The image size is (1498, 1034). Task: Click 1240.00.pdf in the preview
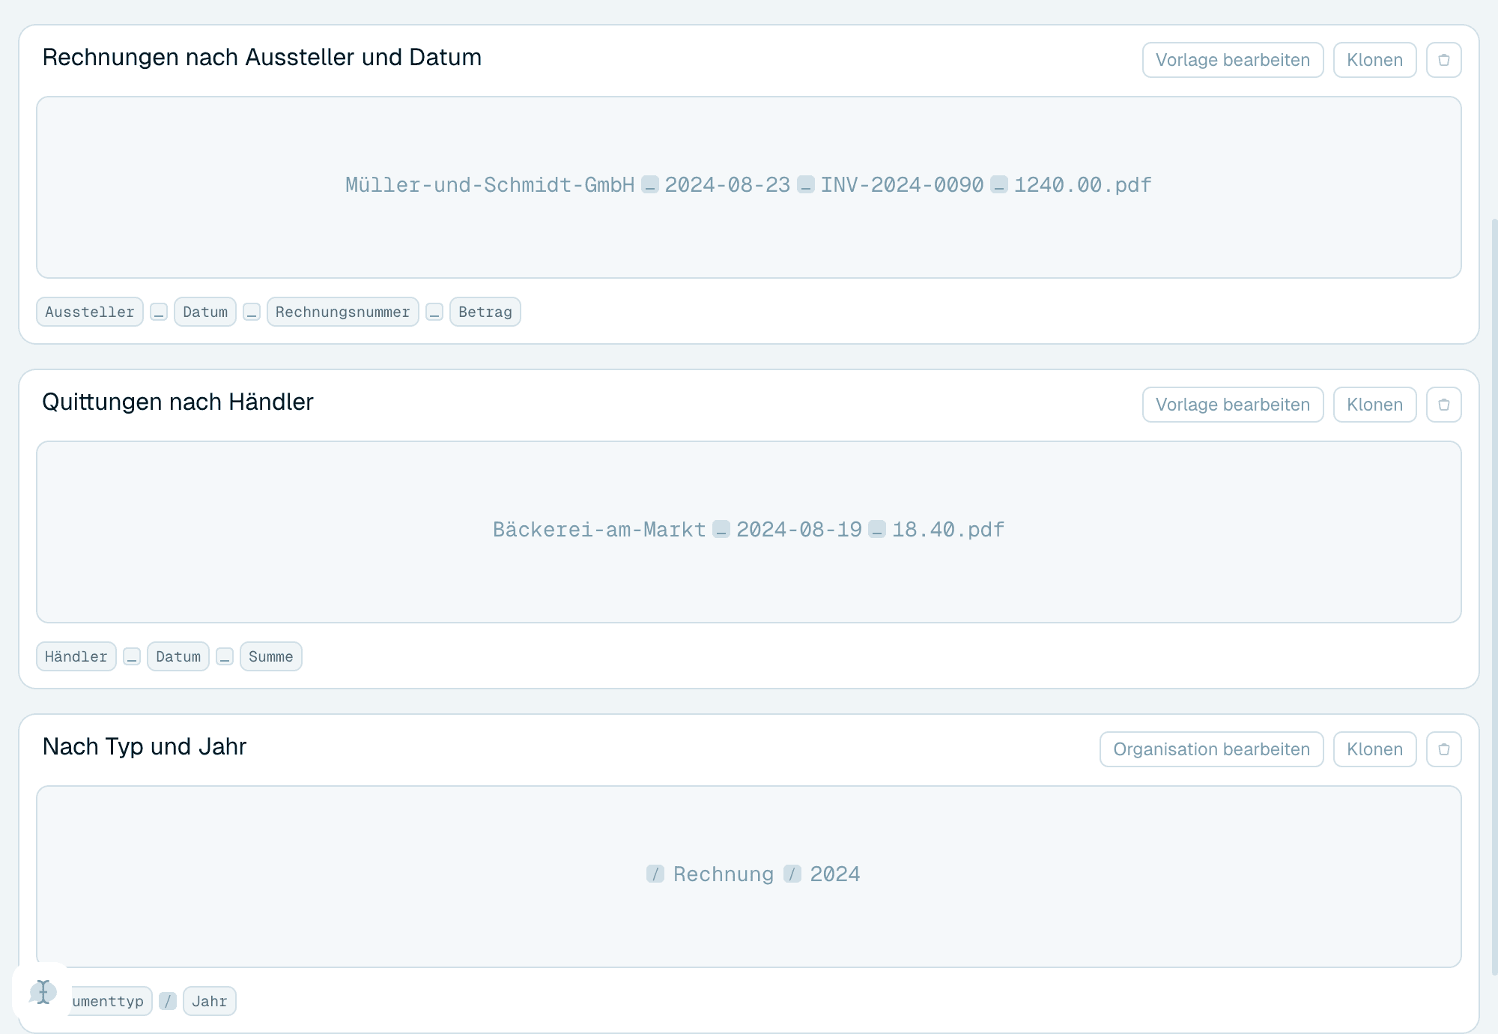1082,185
